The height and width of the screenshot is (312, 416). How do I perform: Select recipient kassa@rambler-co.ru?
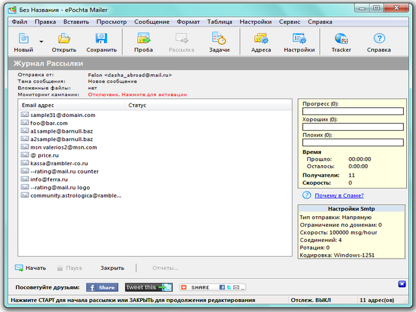[x=59, y=163]
